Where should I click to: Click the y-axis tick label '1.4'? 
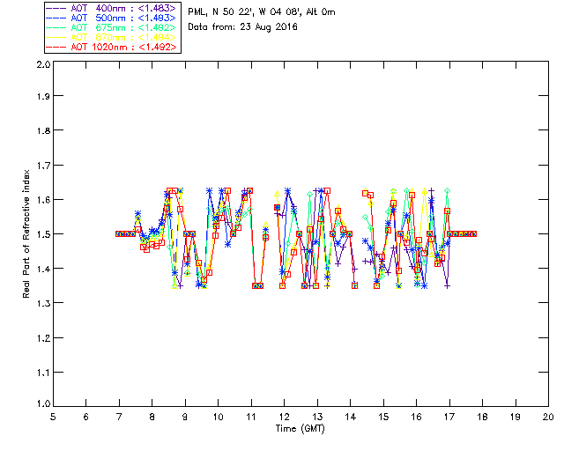tap(43, 269)
